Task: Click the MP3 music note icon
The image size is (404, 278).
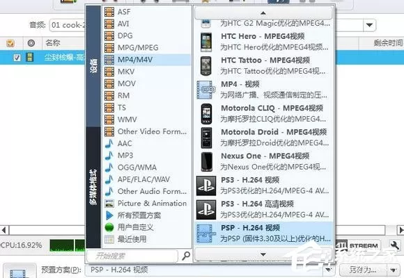Action: pos(109,155)
